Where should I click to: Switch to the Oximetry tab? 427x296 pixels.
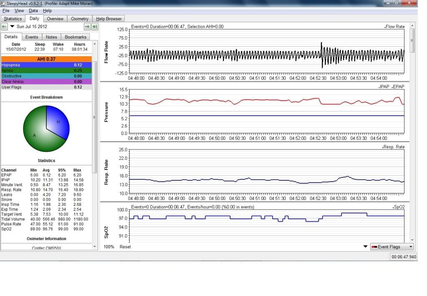point(80,19)
